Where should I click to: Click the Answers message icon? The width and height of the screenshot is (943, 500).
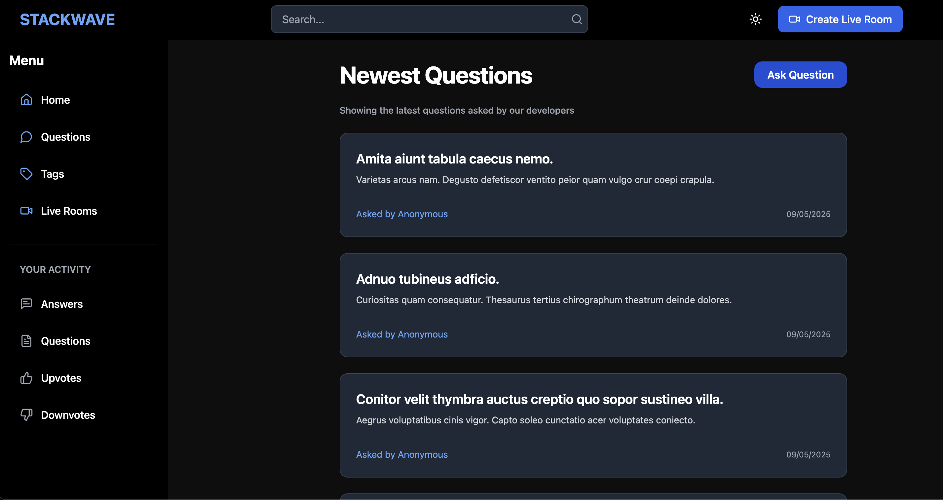pyautogui.click(x=26, y=304)
